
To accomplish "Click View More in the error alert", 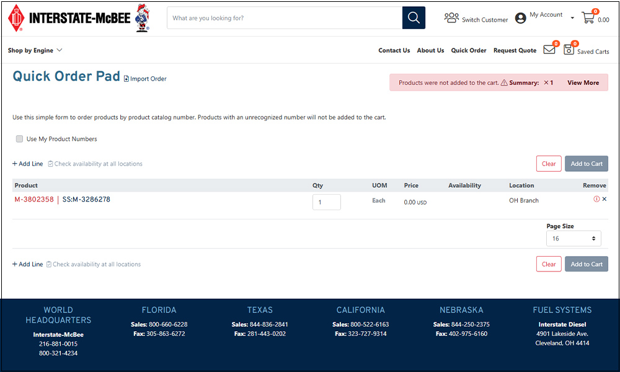I will [x=583, y=82].
